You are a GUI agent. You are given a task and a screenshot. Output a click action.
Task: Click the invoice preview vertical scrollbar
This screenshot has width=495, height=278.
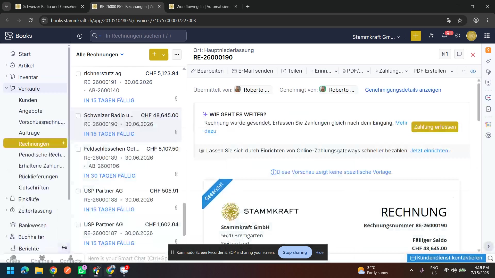click(479, 102)
